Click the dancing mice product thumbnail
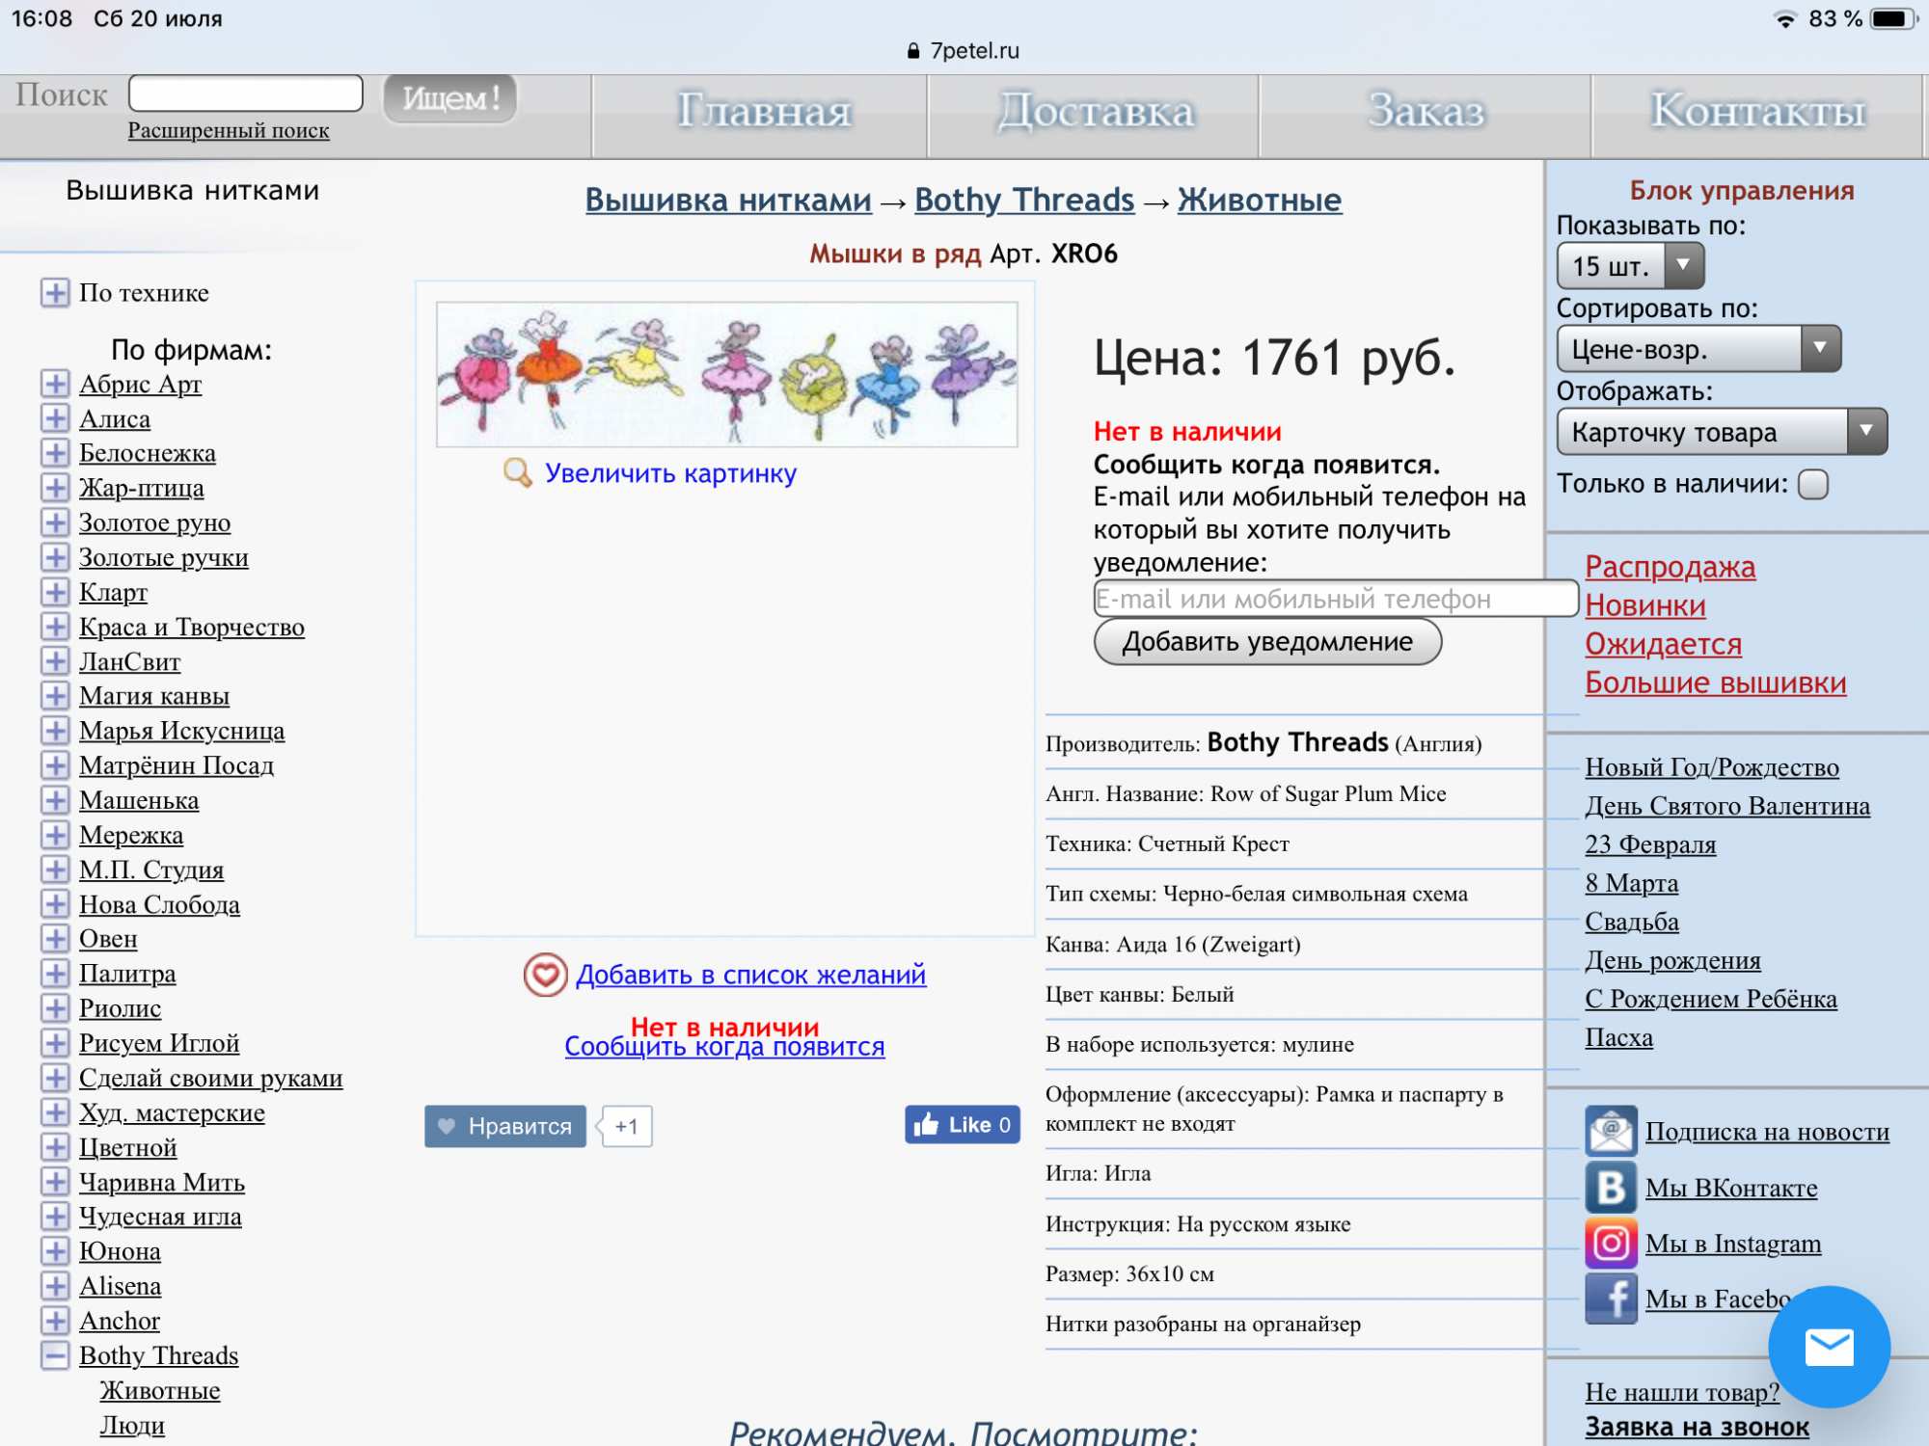This screenshot has height=1446, width=1929. pyautogui.click(x=726, y=374)
